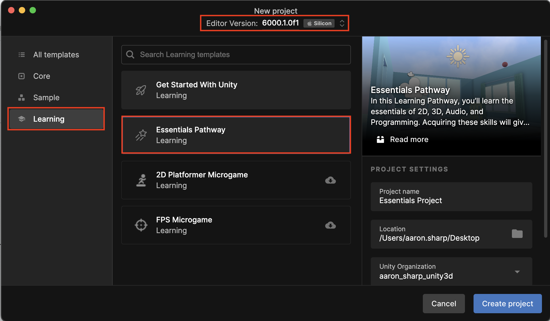Click the right panel vertical scrollbar
This screenshot has height=321, width=550.
coord(545,138)
